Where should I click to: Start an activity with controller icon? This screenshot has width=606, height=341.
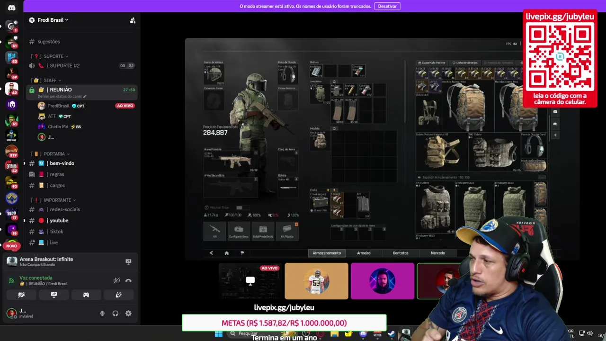(86, 295)
